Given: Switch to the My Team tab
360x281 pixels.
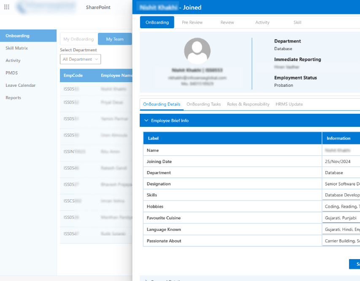Looking at the screenshot, I should (x=115, y=39).
